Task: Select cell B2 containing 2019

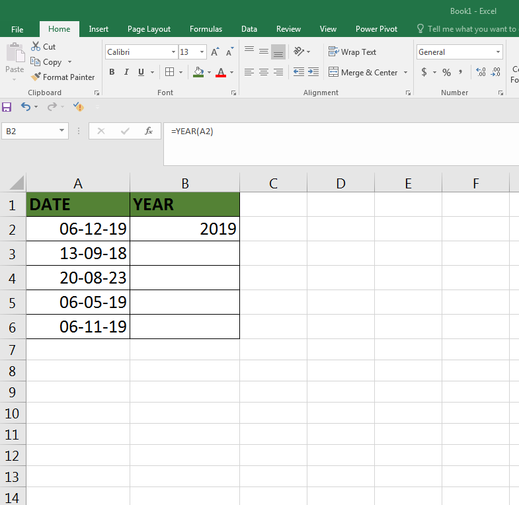Action: tap(184, 229)
